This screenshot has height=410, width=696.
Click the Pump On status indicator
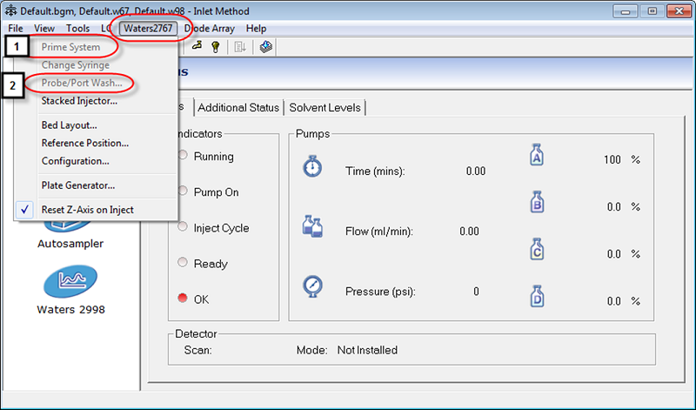point(183,191)
